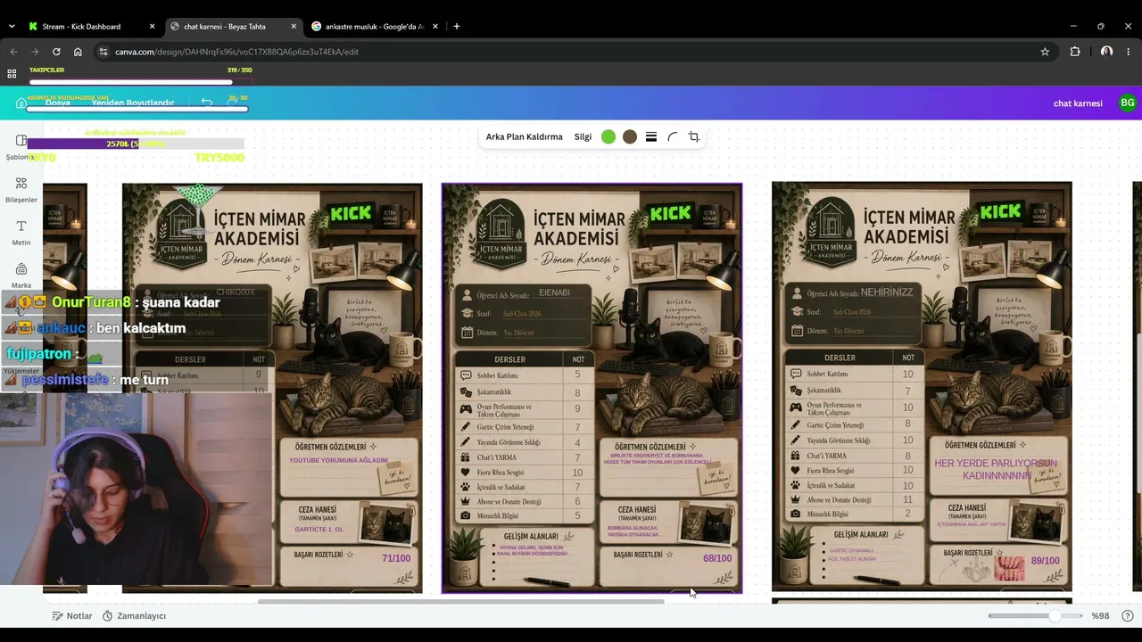Screen dimensions: 1142x642
Task: Open Chrome extensions puzzle icon
Action: 1075,52
